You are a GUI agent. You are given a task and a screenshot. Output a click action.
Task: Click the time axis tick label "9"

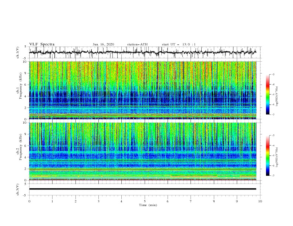pos(237,201)
